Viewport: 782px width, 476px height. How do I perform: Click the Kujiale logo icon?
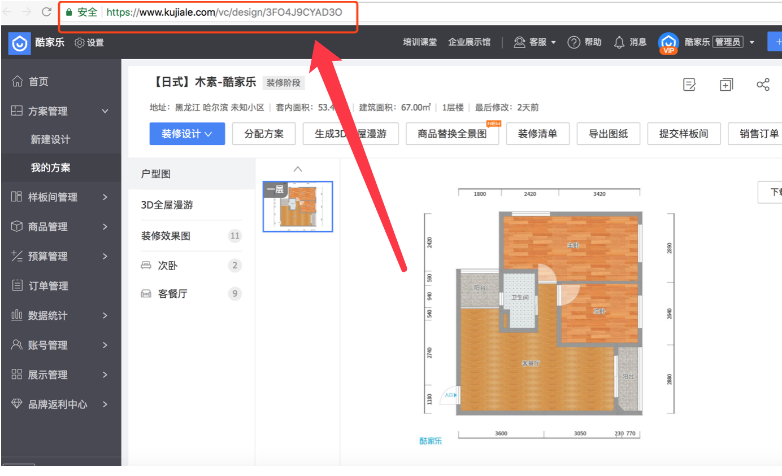pyautogui.click(x=19, y=43)
